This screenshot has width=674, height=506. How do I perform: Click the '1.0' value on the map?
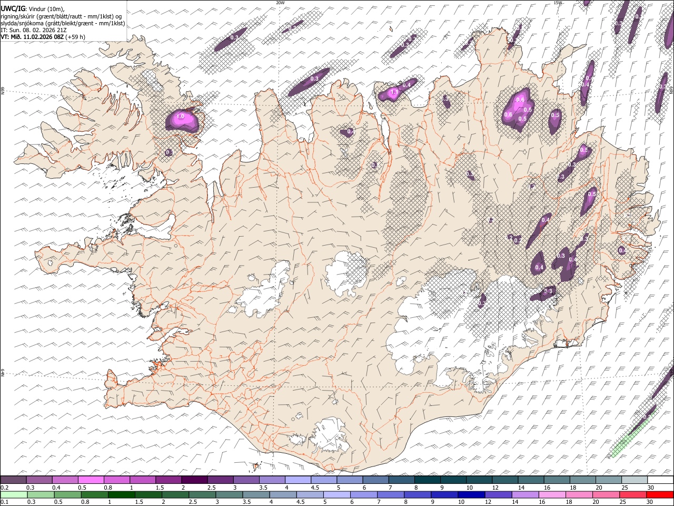(180, 116)
